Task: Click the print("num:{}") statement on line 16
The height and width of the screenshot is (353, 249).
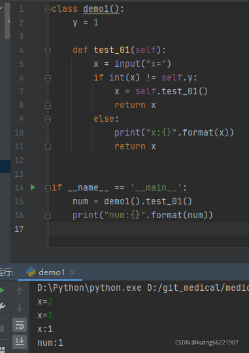Action: (142, 215)
